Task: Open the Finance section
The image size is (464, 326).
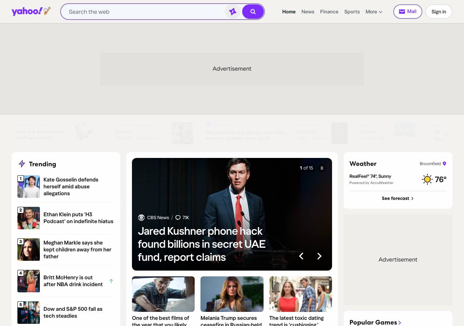Action: (x=329, y=12)
